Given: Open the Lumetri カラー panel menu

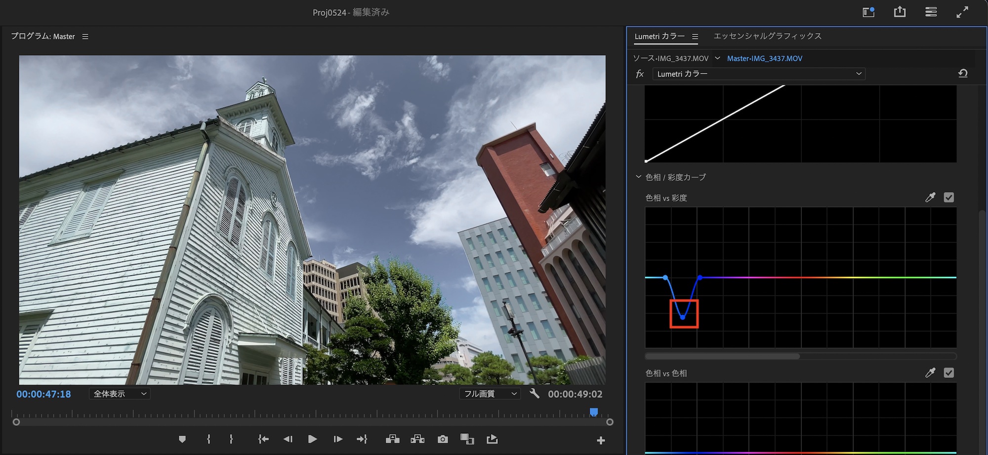Looking at the screenshot, I should click(x=695, y=37).
